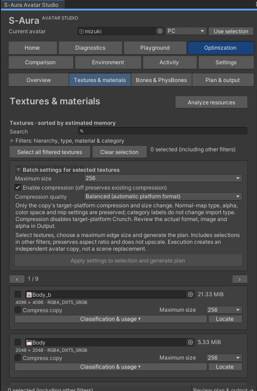Locate the Body texture
The height and width of the screenshot is (391, 257).
(x=225, y=367)
